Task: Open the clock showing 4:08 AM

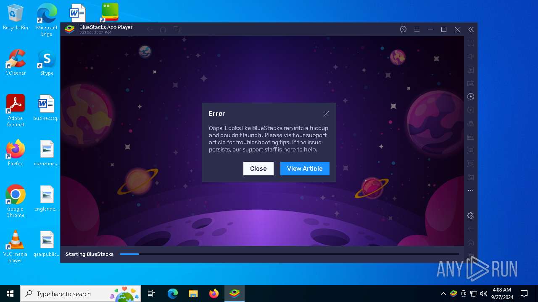Action: [x=502, y=294]
